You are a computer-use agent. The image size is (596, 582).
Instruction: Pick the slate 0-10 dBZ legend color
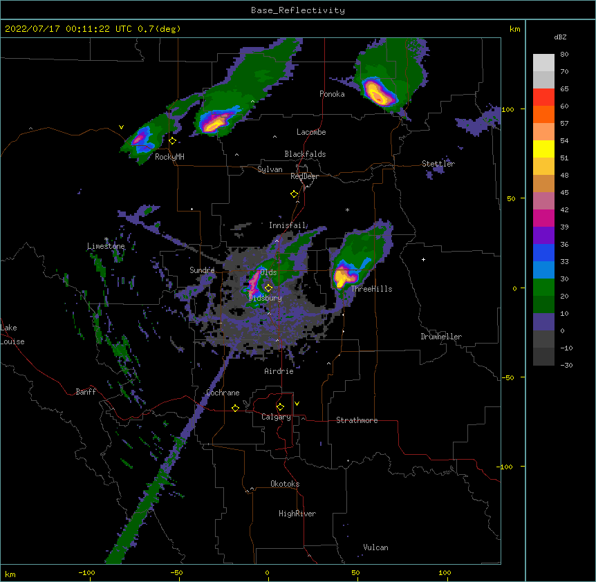click(543, 322)
